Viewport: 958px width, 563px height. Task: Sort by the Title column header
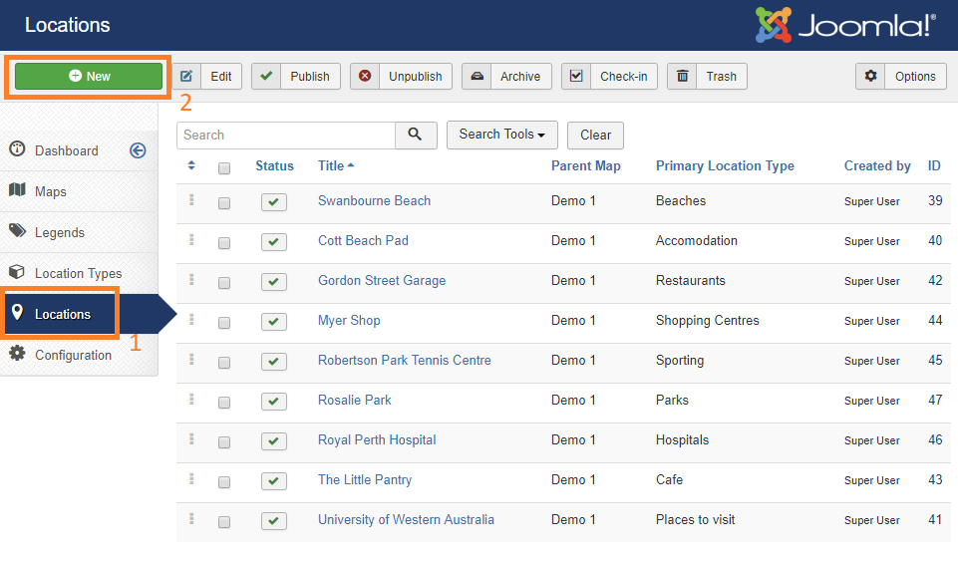click(336, 165)
